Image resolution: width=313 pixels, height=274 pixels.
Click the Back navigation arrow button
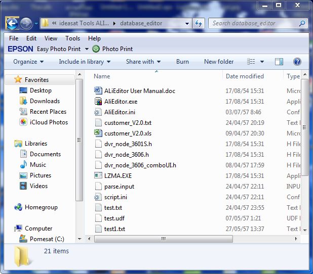pyautogui.click(x=12, y=24)
